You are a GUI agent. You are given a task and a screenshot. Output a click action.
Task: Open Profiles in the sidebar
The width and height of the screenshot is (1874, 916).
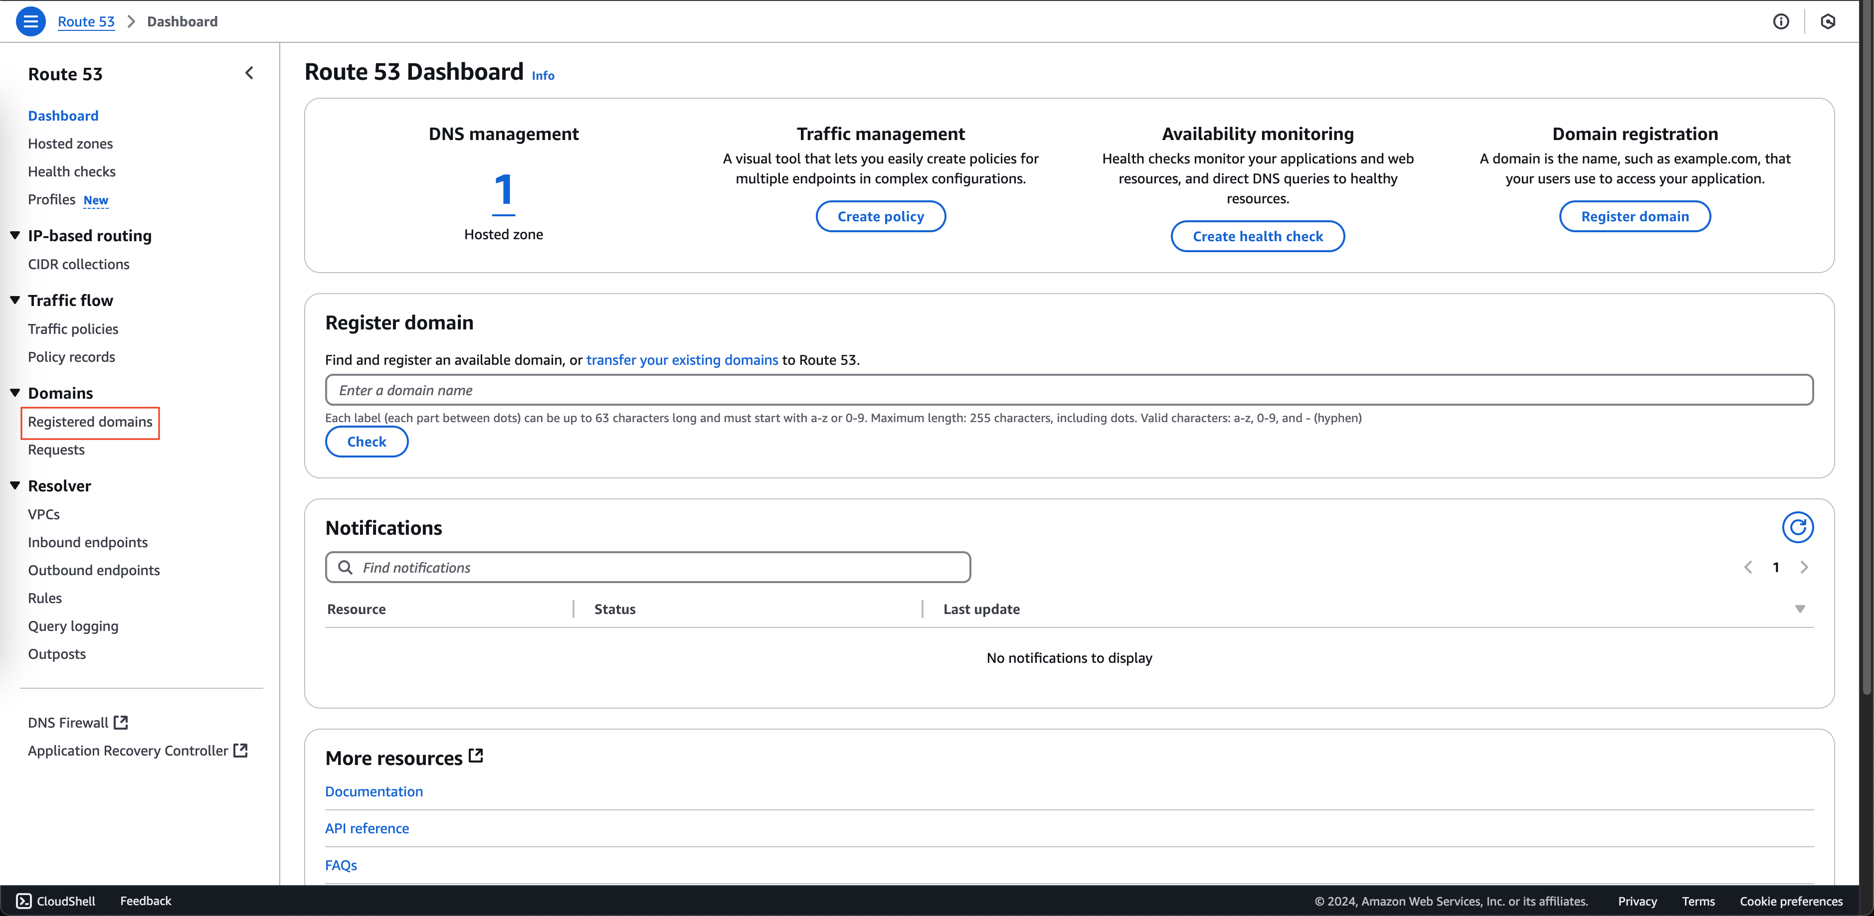point(52,199)
